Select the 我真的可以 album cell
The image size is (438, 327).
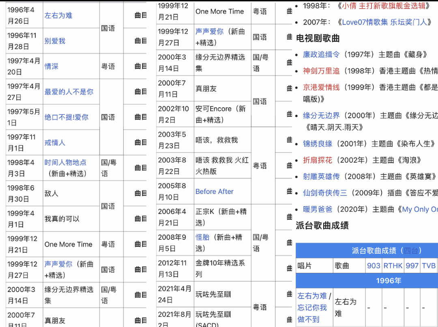pos(71,219)
